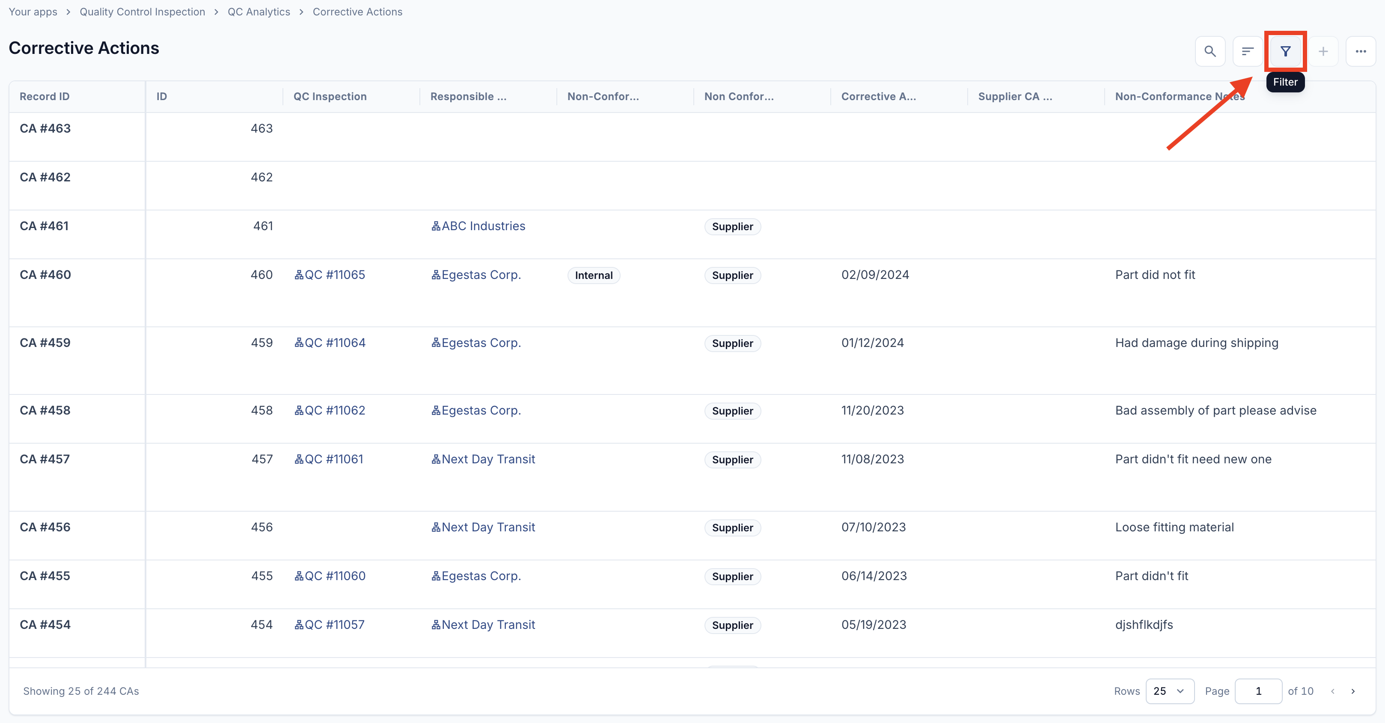Open the sort options icon

(x=1247, y=52)
